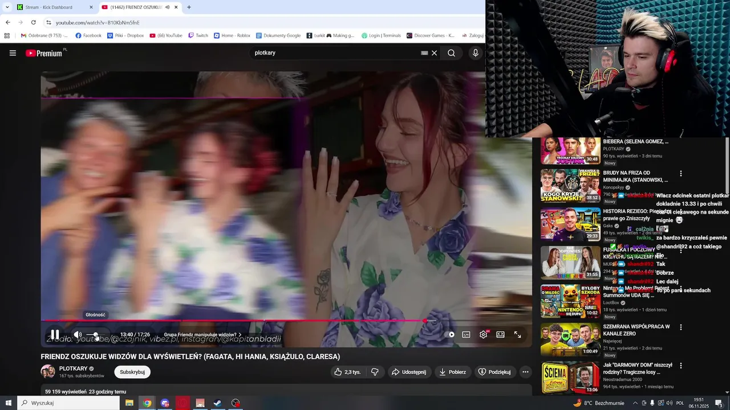This screenshot has width=730, height=410.
Task: Switch to theater mode
Action: click(x=500, y=335)
